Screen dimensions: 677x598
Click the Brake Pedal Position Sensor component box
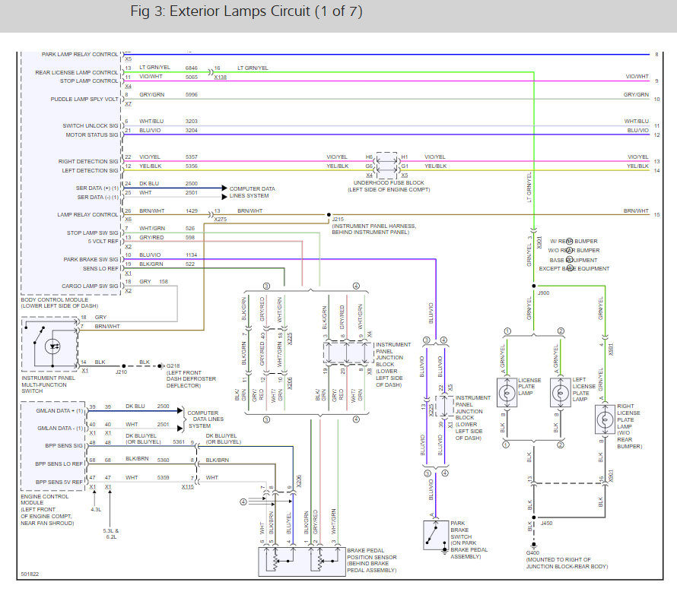302,562
